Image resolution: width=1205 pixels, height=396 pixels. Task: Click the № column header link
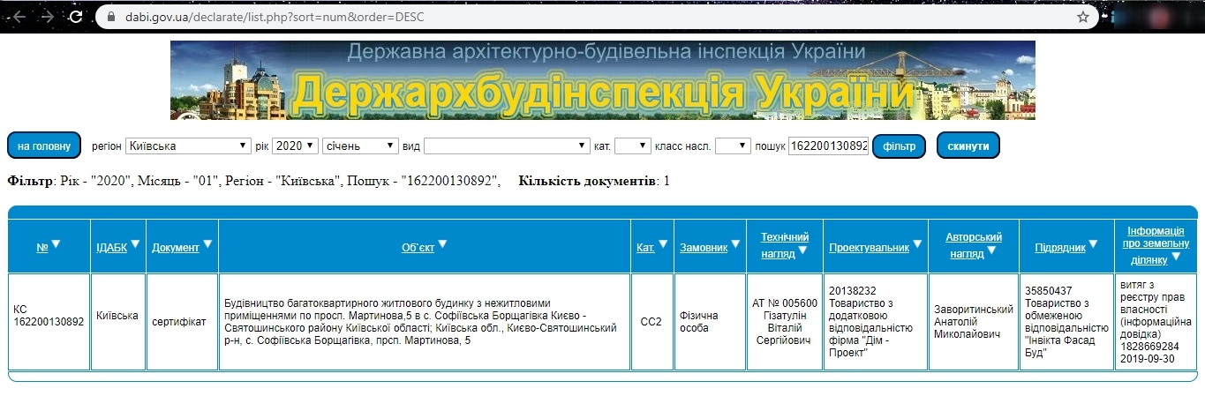pyautogui.click(x=42, y=248)
